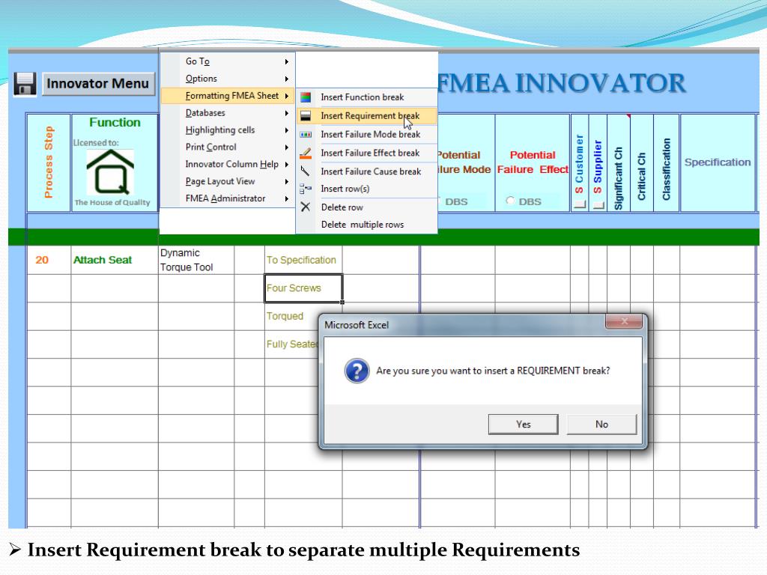Close the Microsoft Excel dialog

[x=624, y=322]
